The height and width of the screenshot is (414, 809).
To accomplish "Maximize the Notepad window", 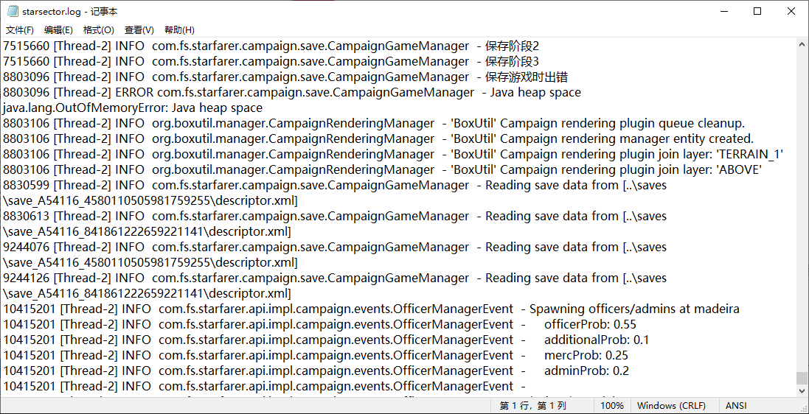I will coord(757,12).
